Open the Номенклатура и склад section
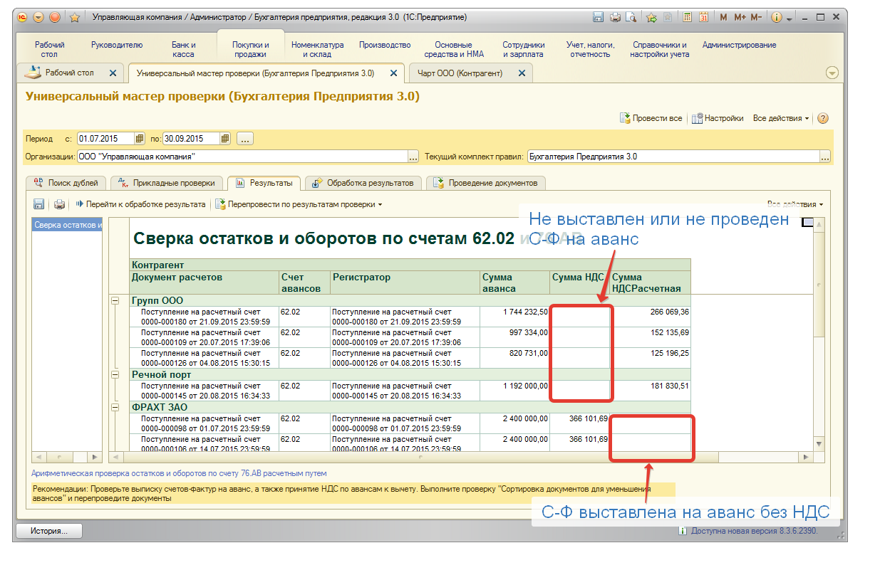Image resolution: width=885 pixels, height=565 pixels. click(318, 49)
